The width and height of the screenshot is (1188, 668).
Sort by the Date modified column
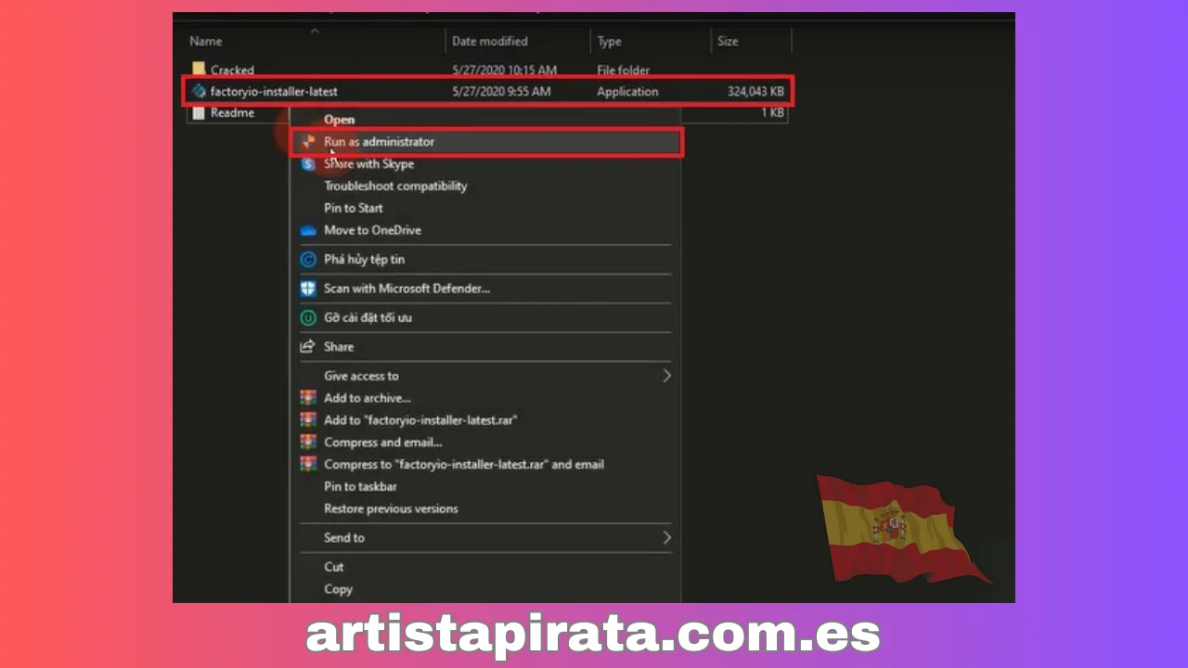coord(490,41)
